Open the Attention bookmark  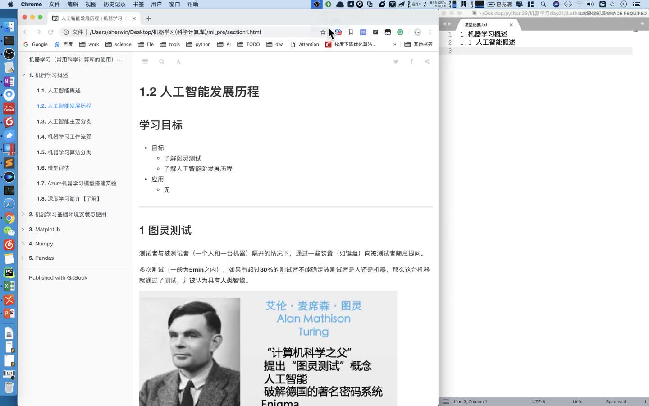pos(305,44)
